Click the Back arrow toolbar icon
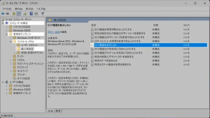 (x=3, y=14)
